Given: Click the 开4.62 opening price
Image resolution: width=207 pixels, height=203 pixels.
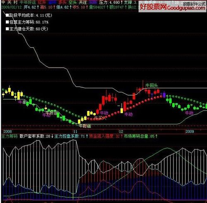Looking at the screenshot, I should (x=31, y=7).
